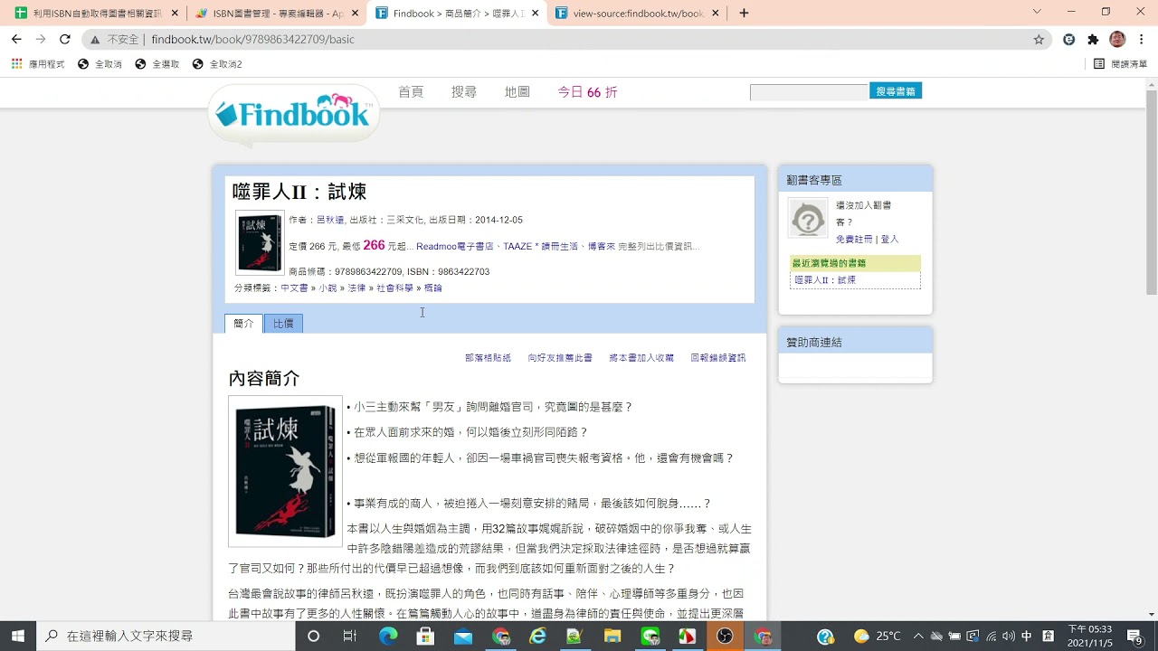
Task: Open the Windows Start menu
Action: pos(18,636)
